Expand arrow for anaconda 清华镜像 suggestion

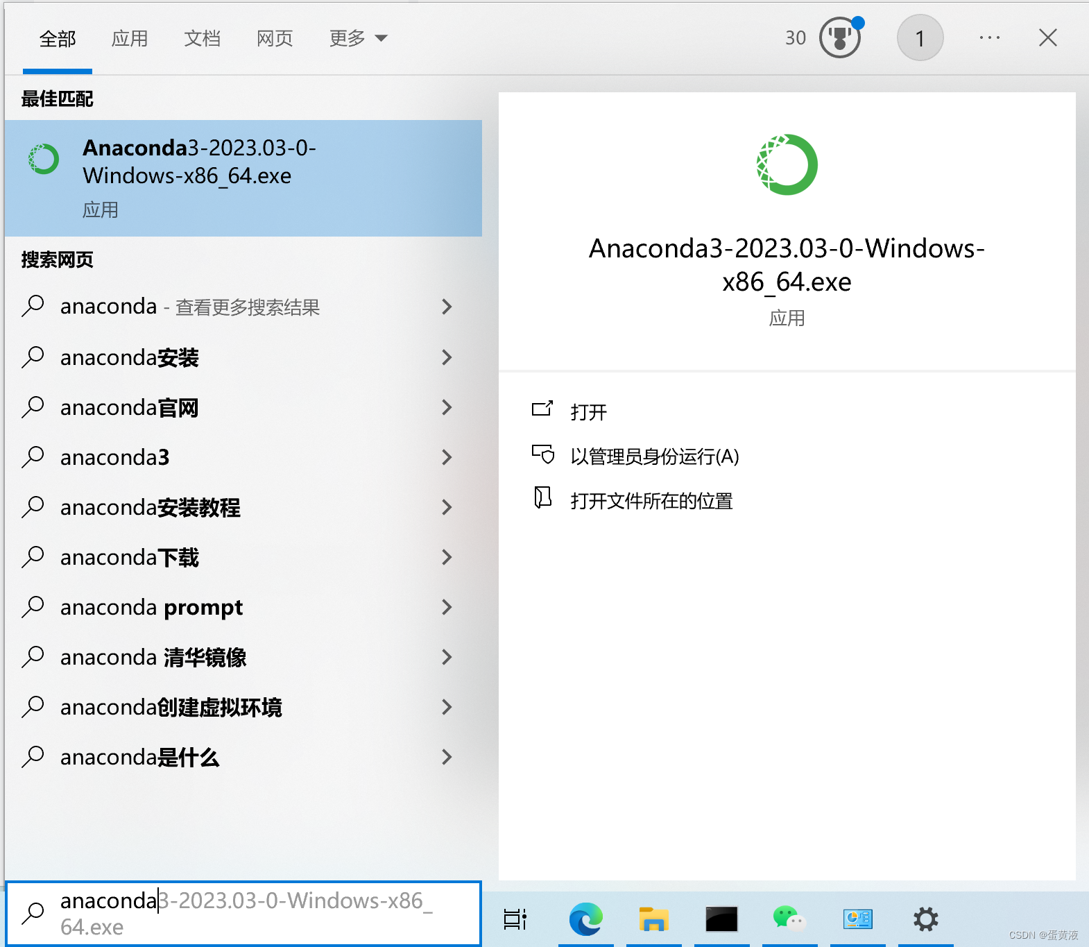click(x=447, y=657)
